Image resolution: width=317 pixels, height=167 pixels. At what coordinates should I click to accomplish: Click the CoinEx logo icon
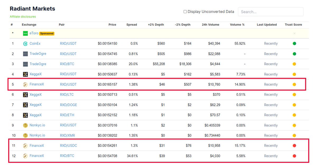(x=25, y=44)
